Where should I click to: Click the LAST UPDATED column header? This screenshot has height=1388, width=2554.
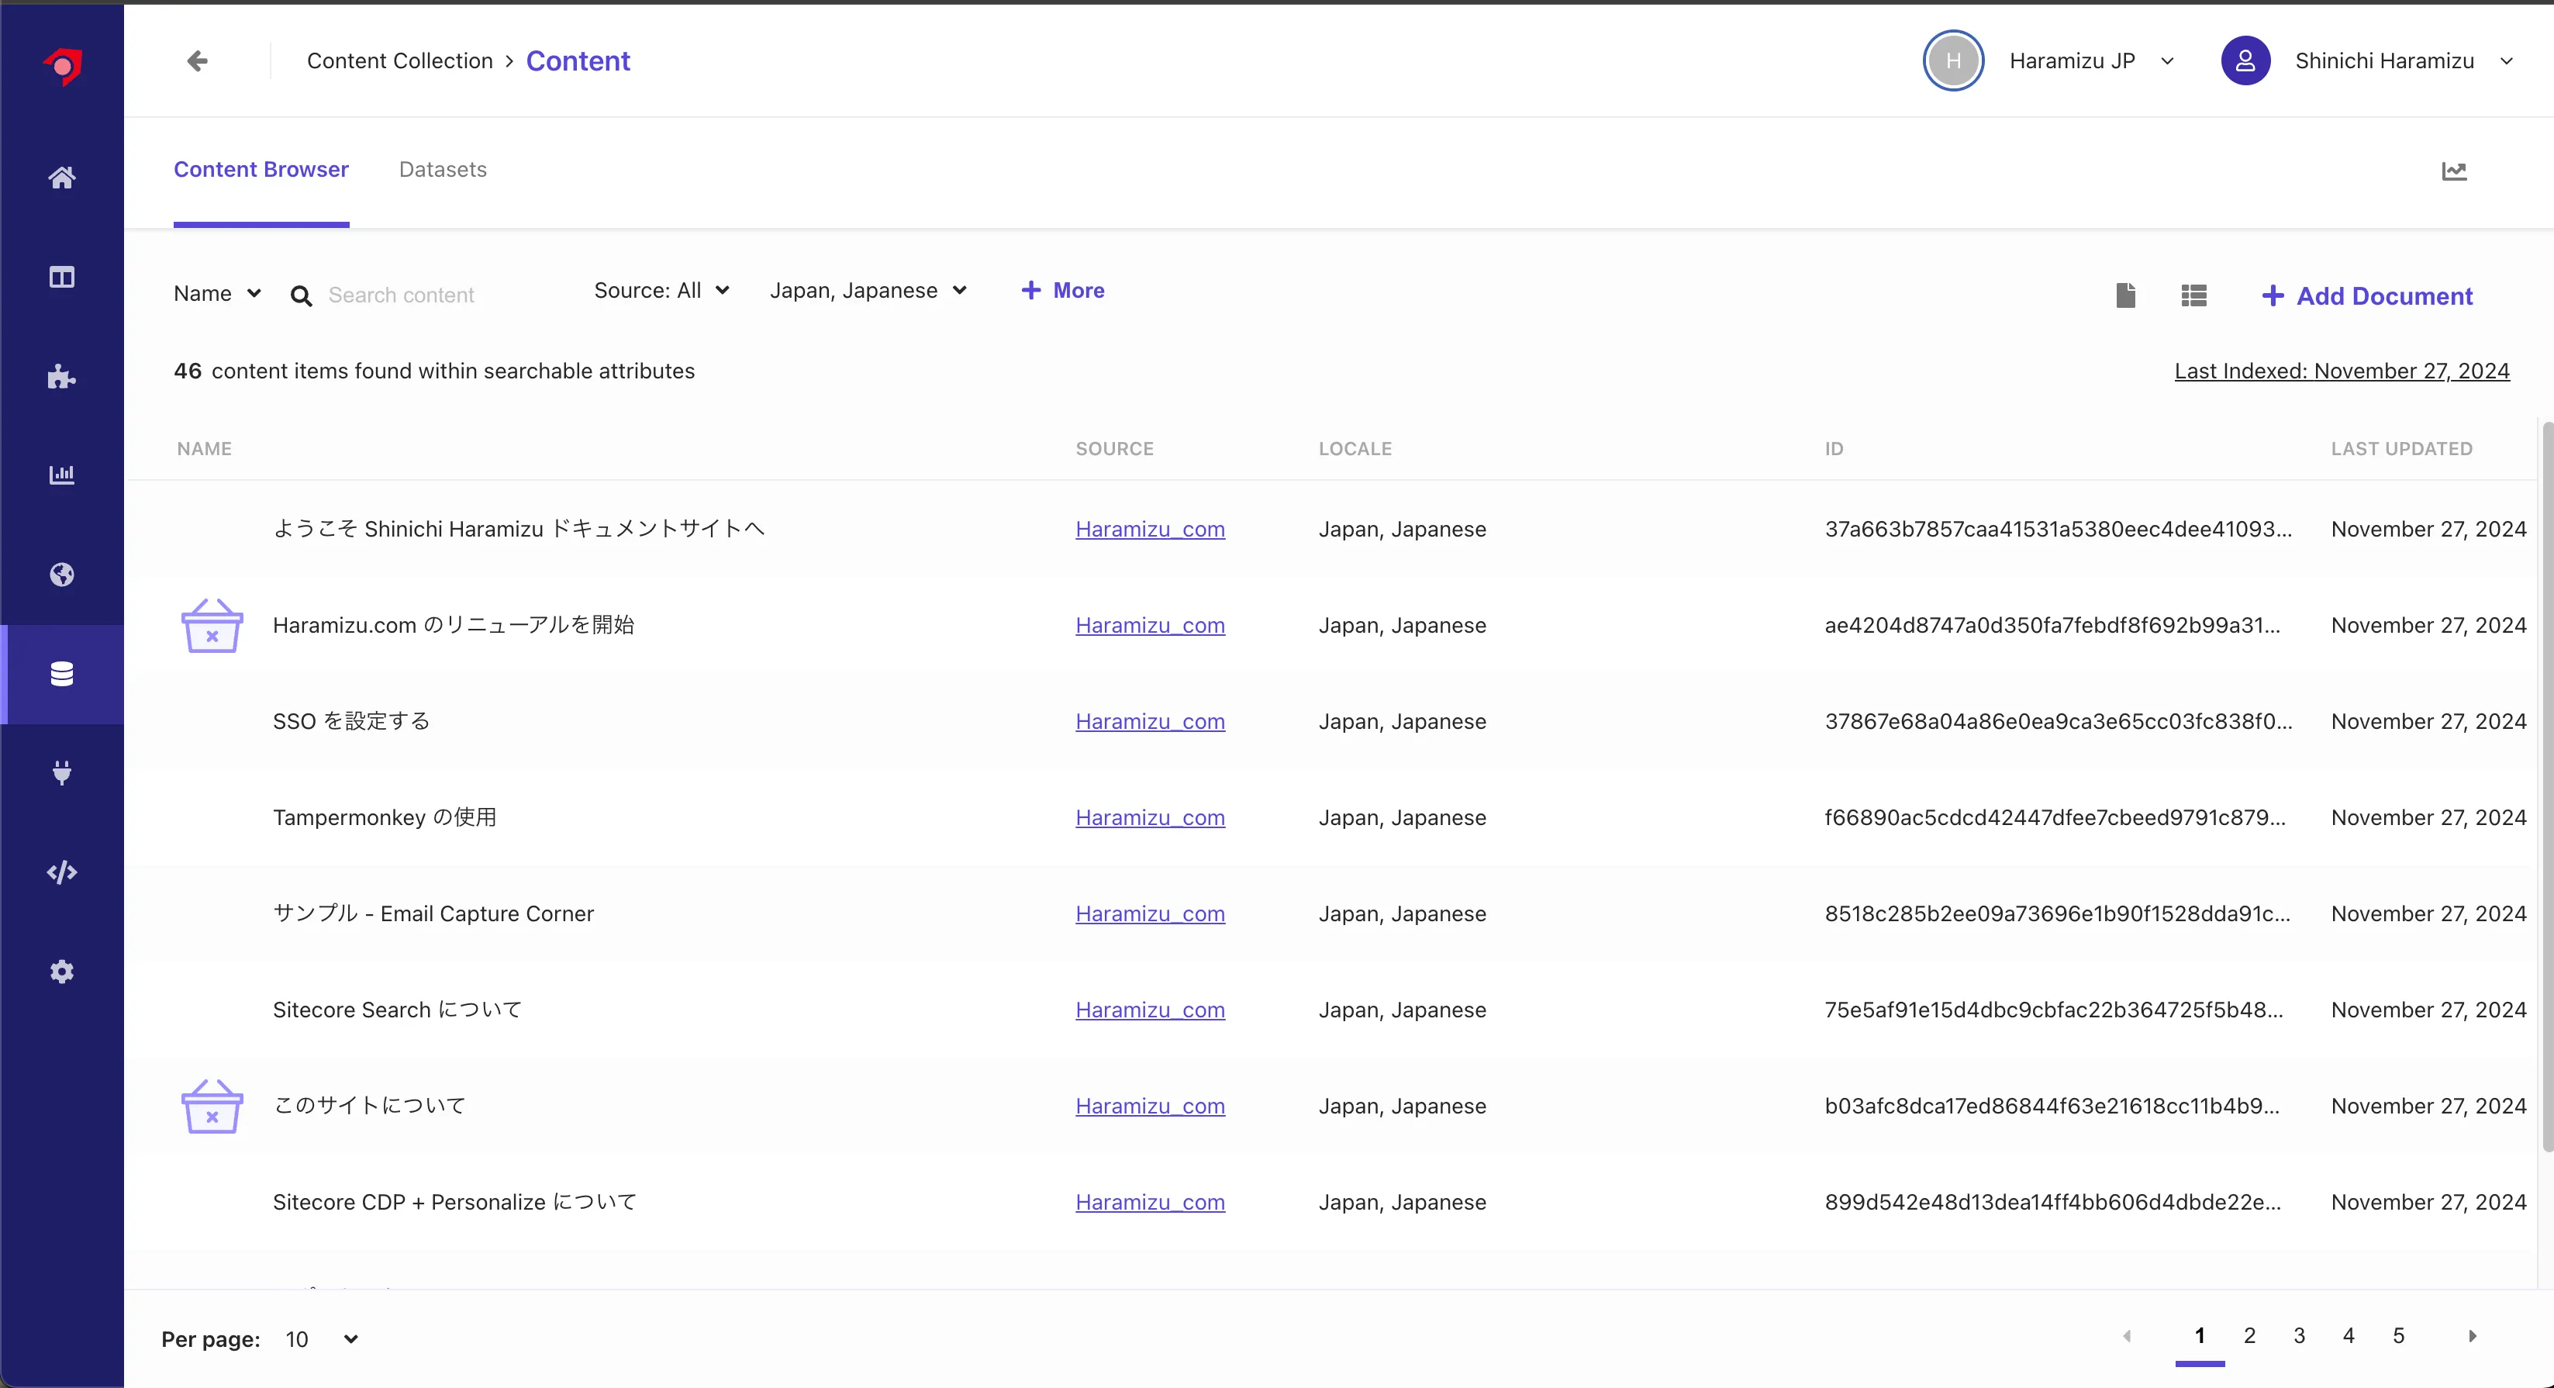2401,449
